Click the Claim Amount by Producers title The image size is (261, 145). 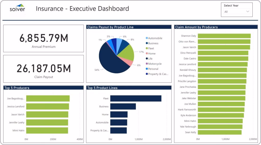tap(197, 27)
